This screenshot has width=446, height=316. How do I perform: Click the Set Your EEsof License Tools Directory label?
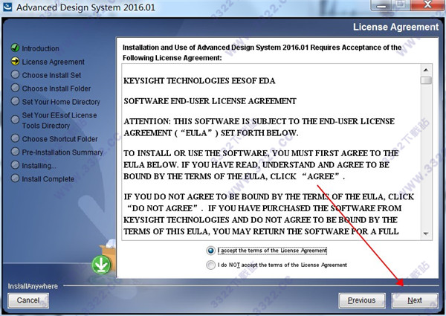point(59,120)
